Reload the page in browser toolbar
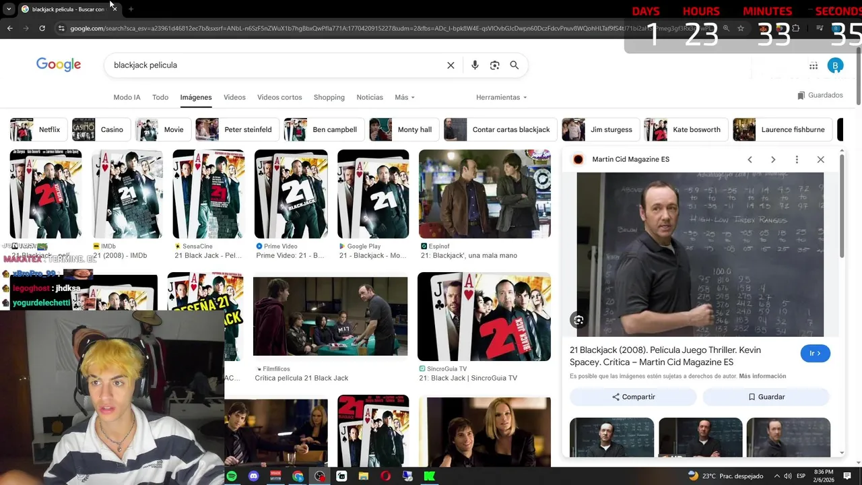Screen dimensions: 862x485 click(x=42, y=28)
